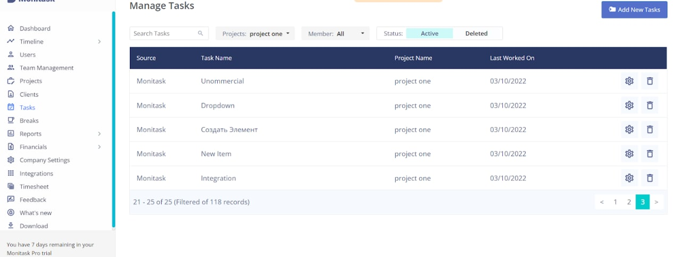Open Team Management menu item
681x257 pixels.
pos(46,68)
